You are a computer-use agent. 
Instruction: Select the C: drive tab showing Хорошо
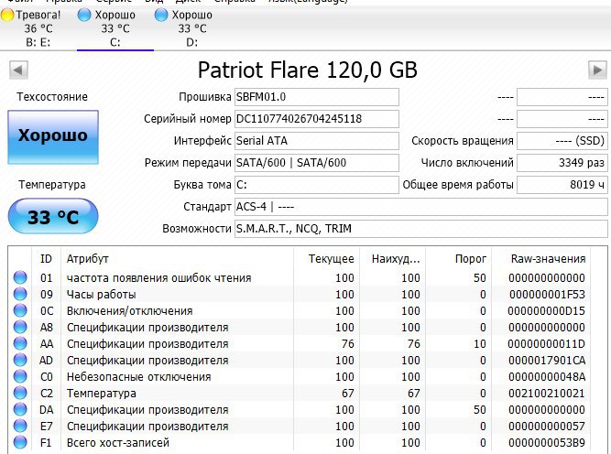pyautogui.click(x=115, y=28)
